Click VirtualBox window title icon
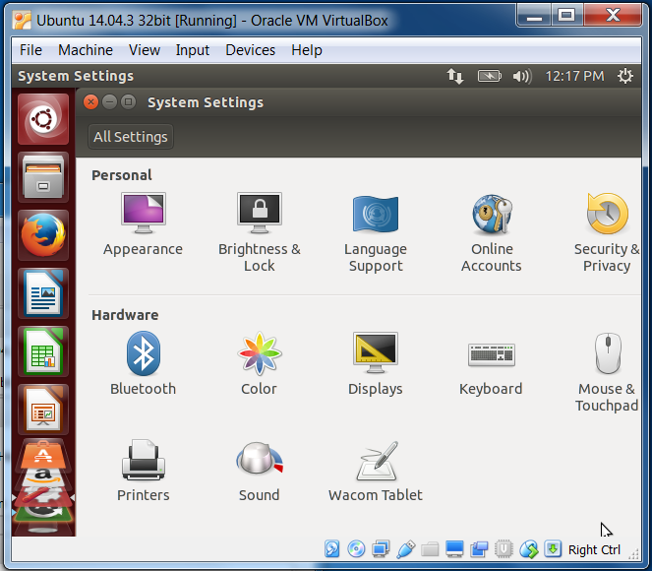Image resolution: width=652 pixels, height=571 pixels. click(x=22, y=20)
